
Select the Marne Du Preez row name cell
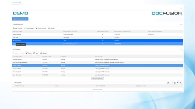pyautogui.click(x=17, y=41)
